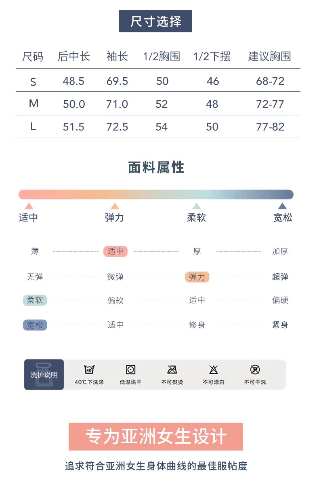This screenshot has height=493, width=319.
Task: Choose the 修身 fit option
Action: 197,325
